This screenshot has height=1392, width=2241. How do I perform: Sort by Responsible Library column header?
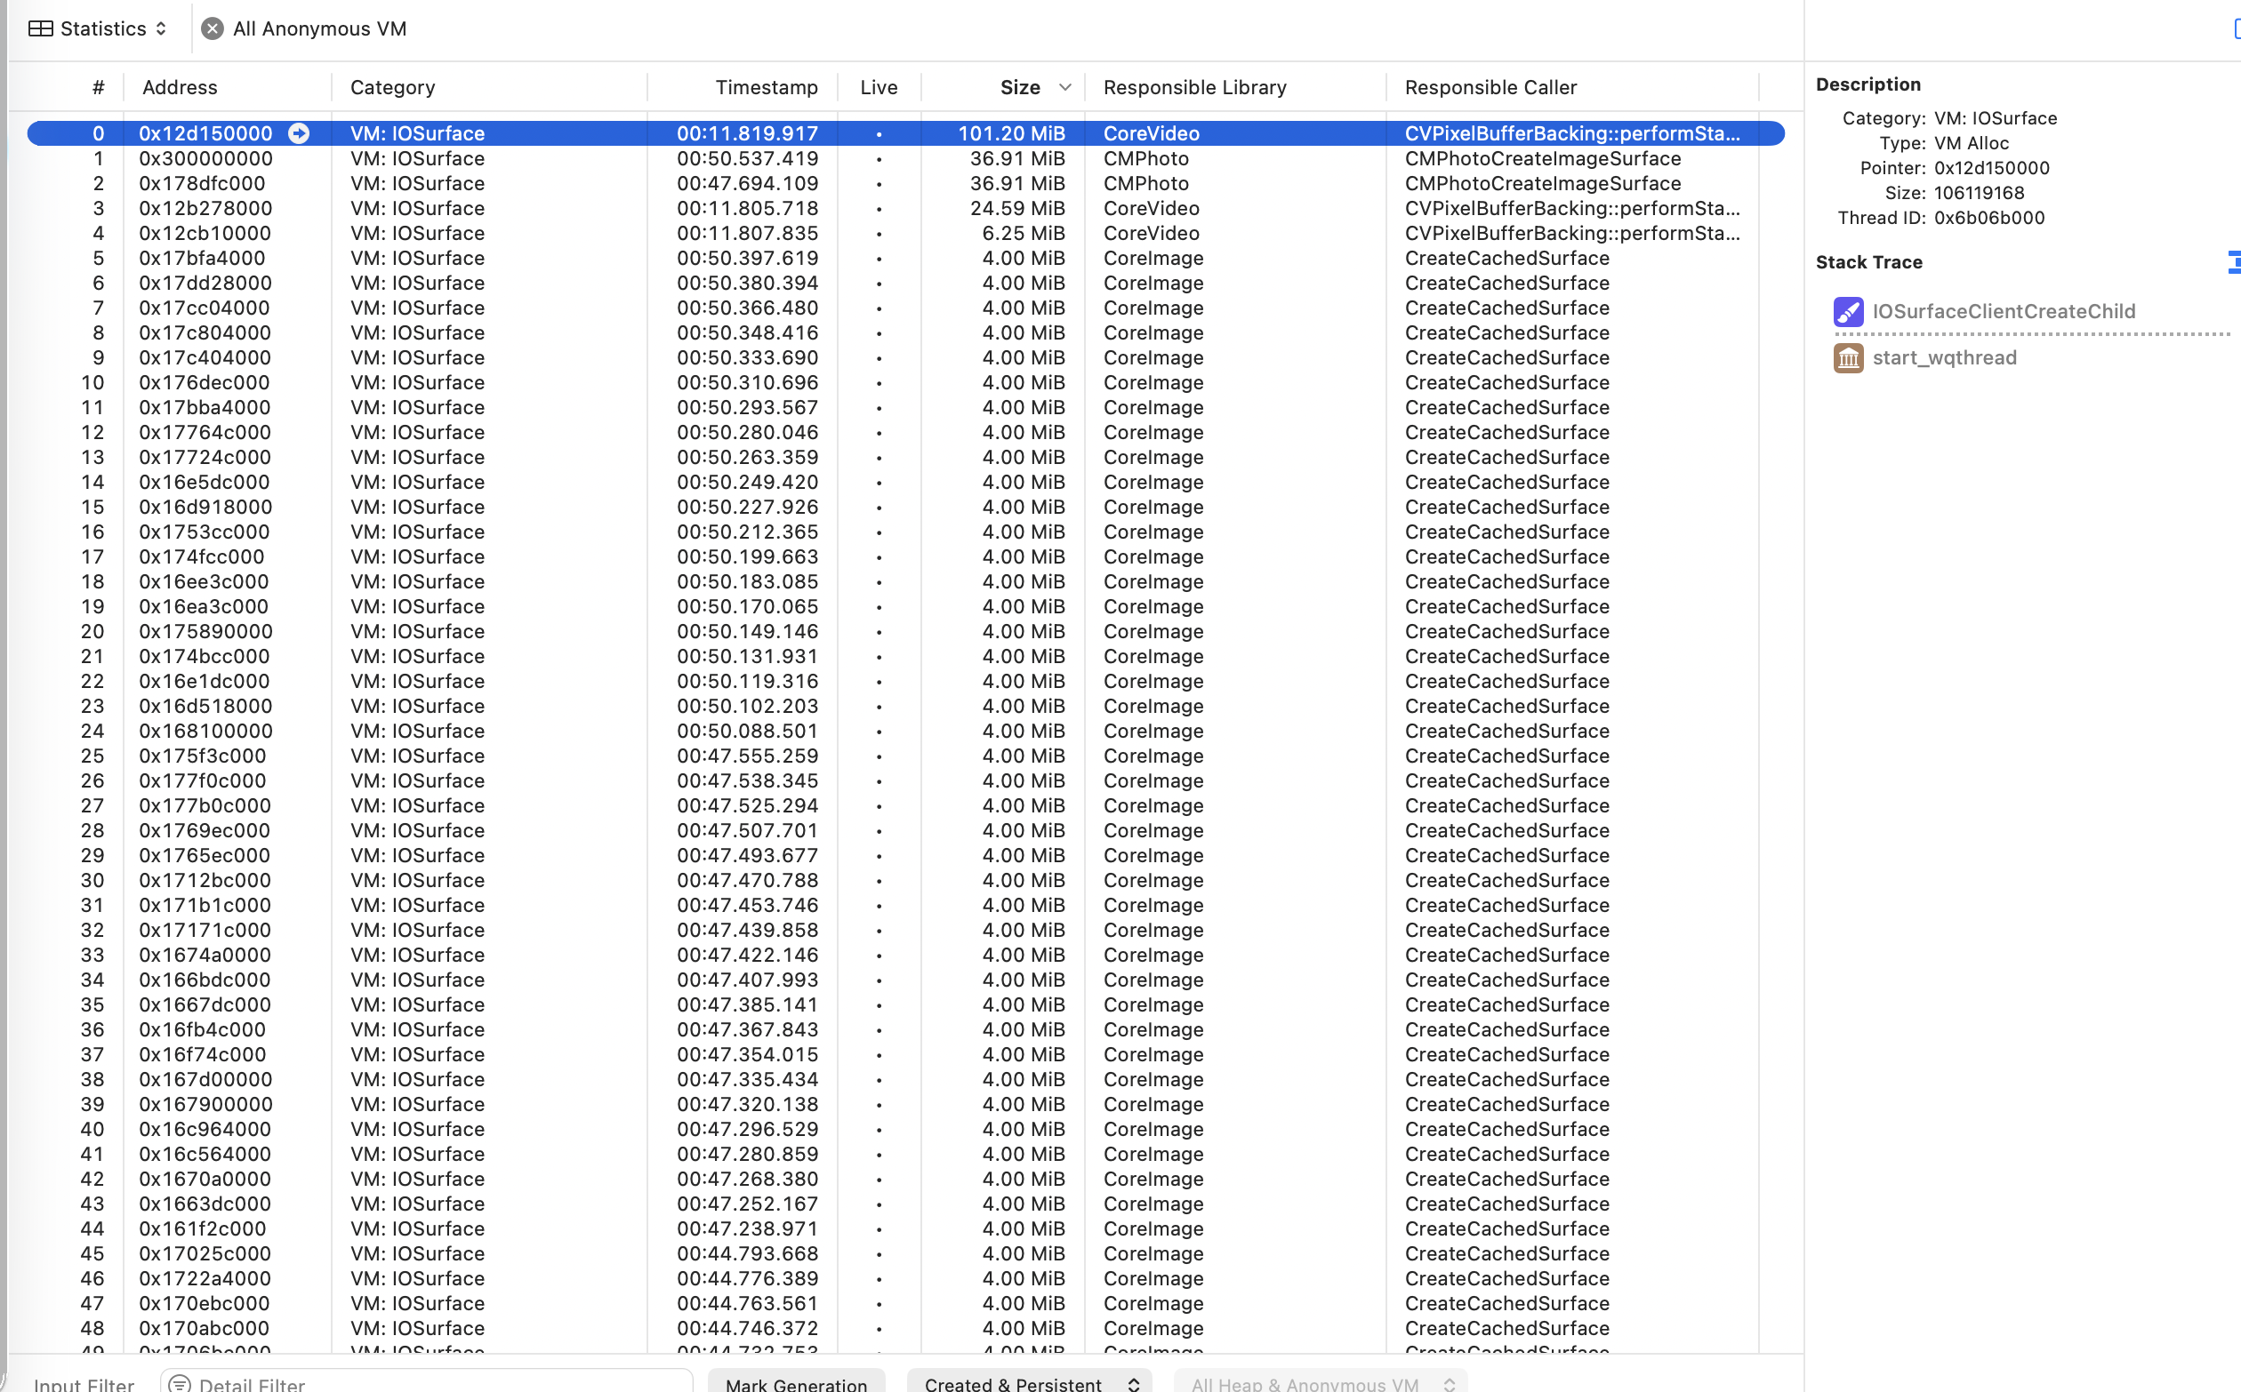[x=1193, y=87]
